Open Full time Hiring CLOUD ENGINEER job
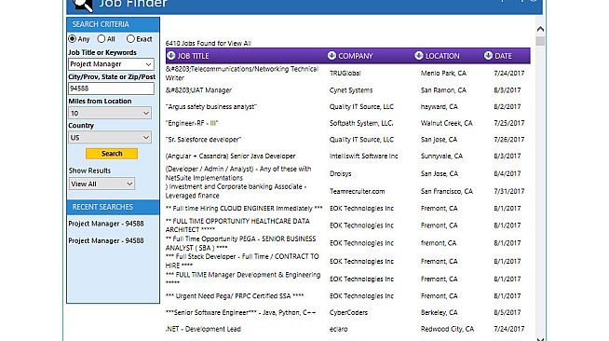The image size is (609, 341). pos(244,209)
